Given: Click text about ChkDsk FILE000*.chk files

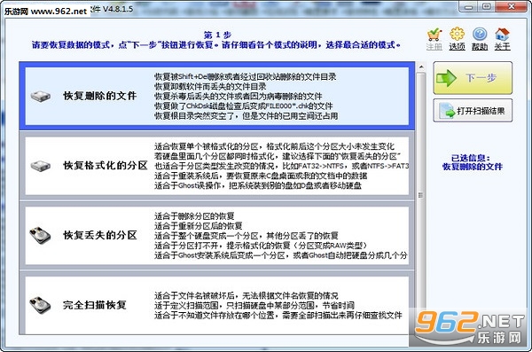Looking at the screenshot, I should (243, 106).
